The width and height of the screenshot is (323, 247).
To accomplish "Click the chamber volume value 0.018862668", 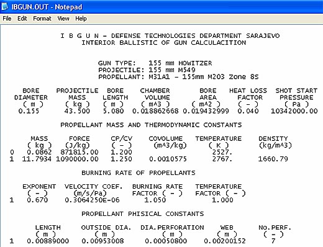I will tap(155, 111).
